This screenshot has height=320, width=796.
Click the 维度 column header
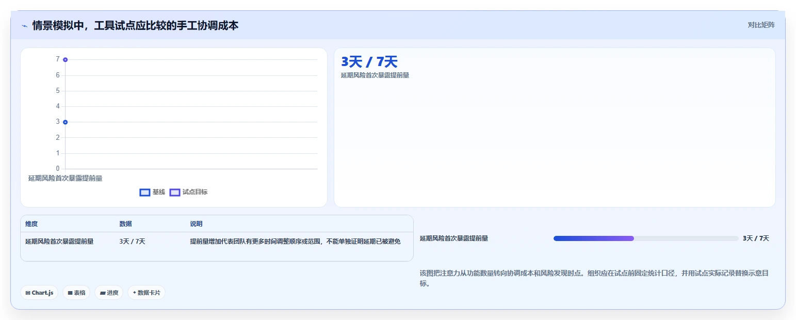click(x=31, y=224)
